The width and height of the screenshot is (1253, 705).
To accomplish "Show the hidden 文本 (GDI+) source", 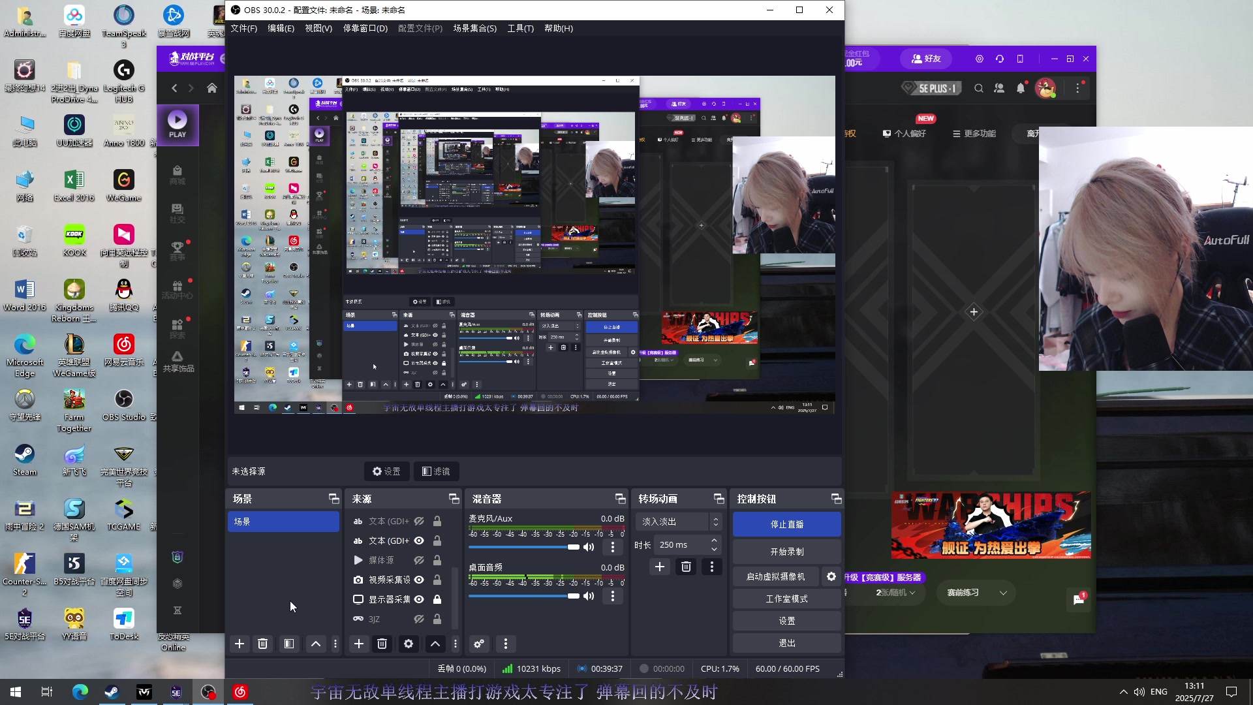I will click(x=419, y=521).
